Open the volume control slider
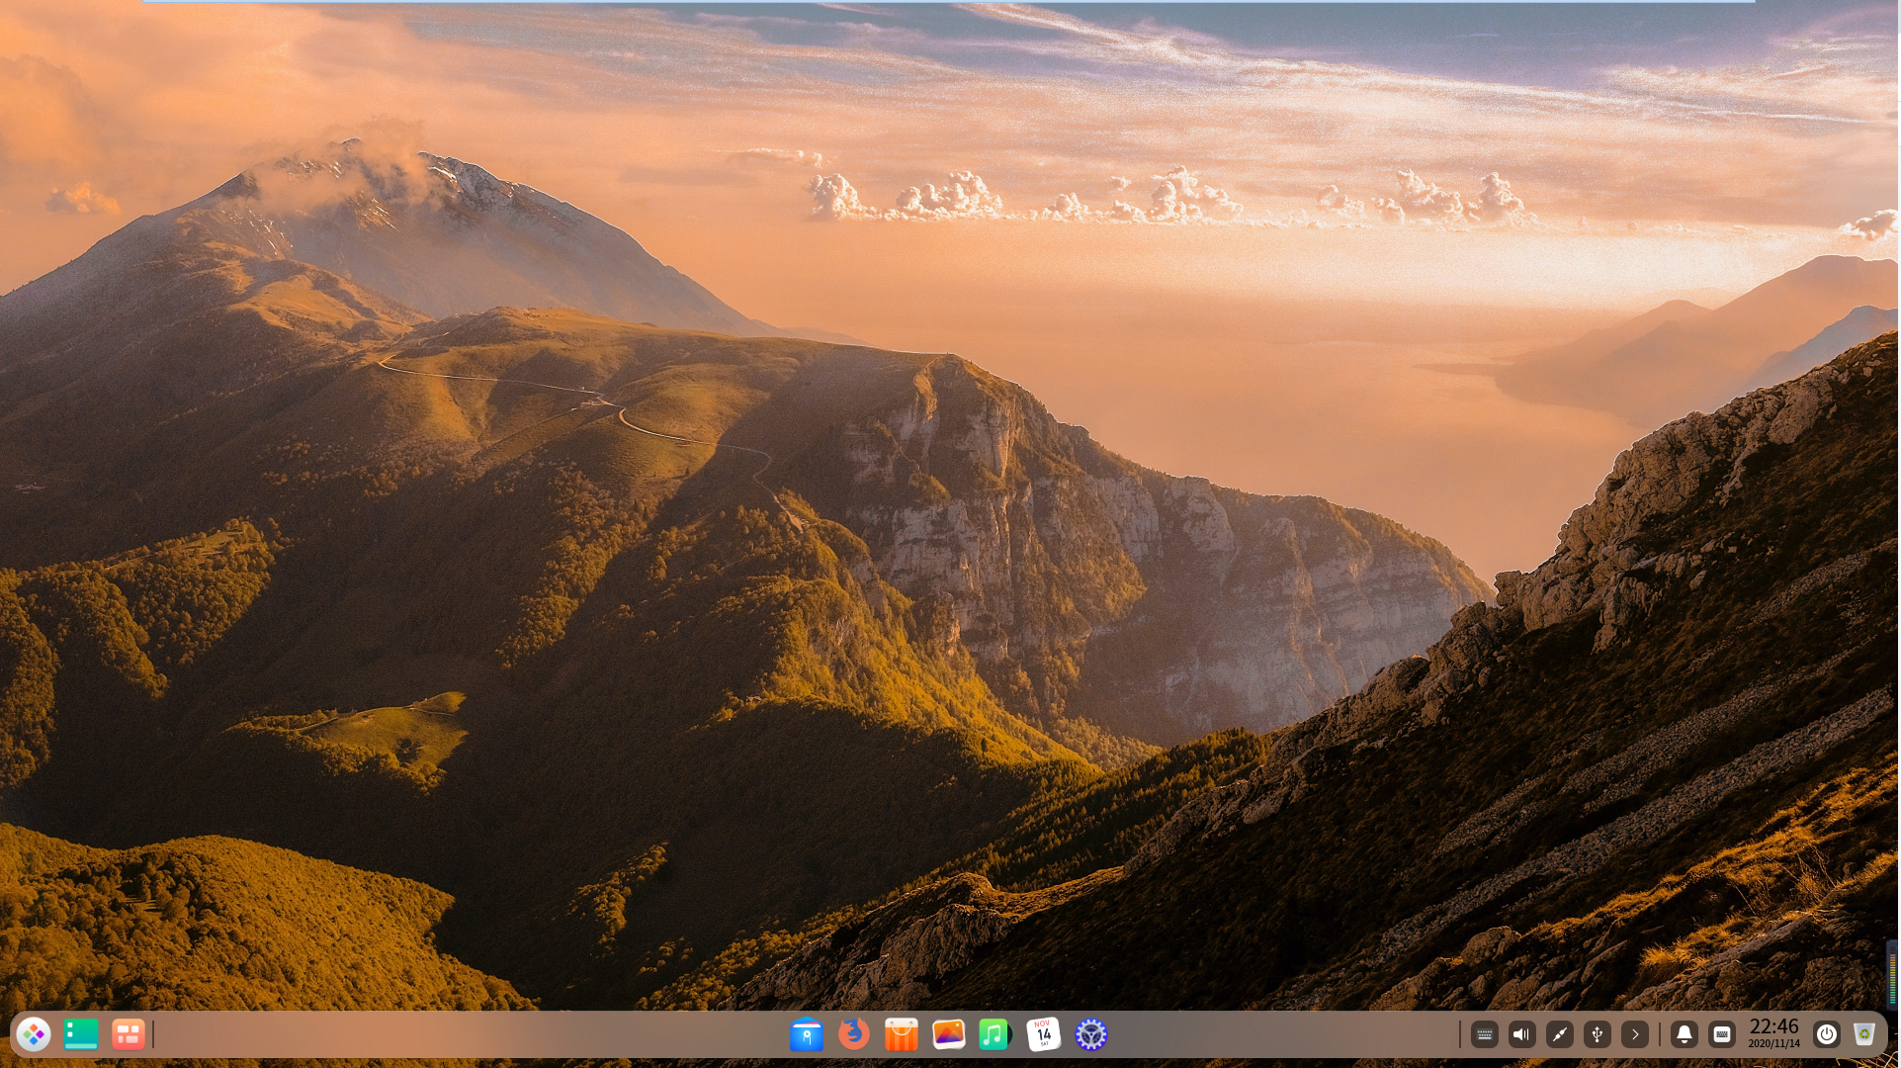The height and width of the screenshot is (1068, 1901). 1521,1034
